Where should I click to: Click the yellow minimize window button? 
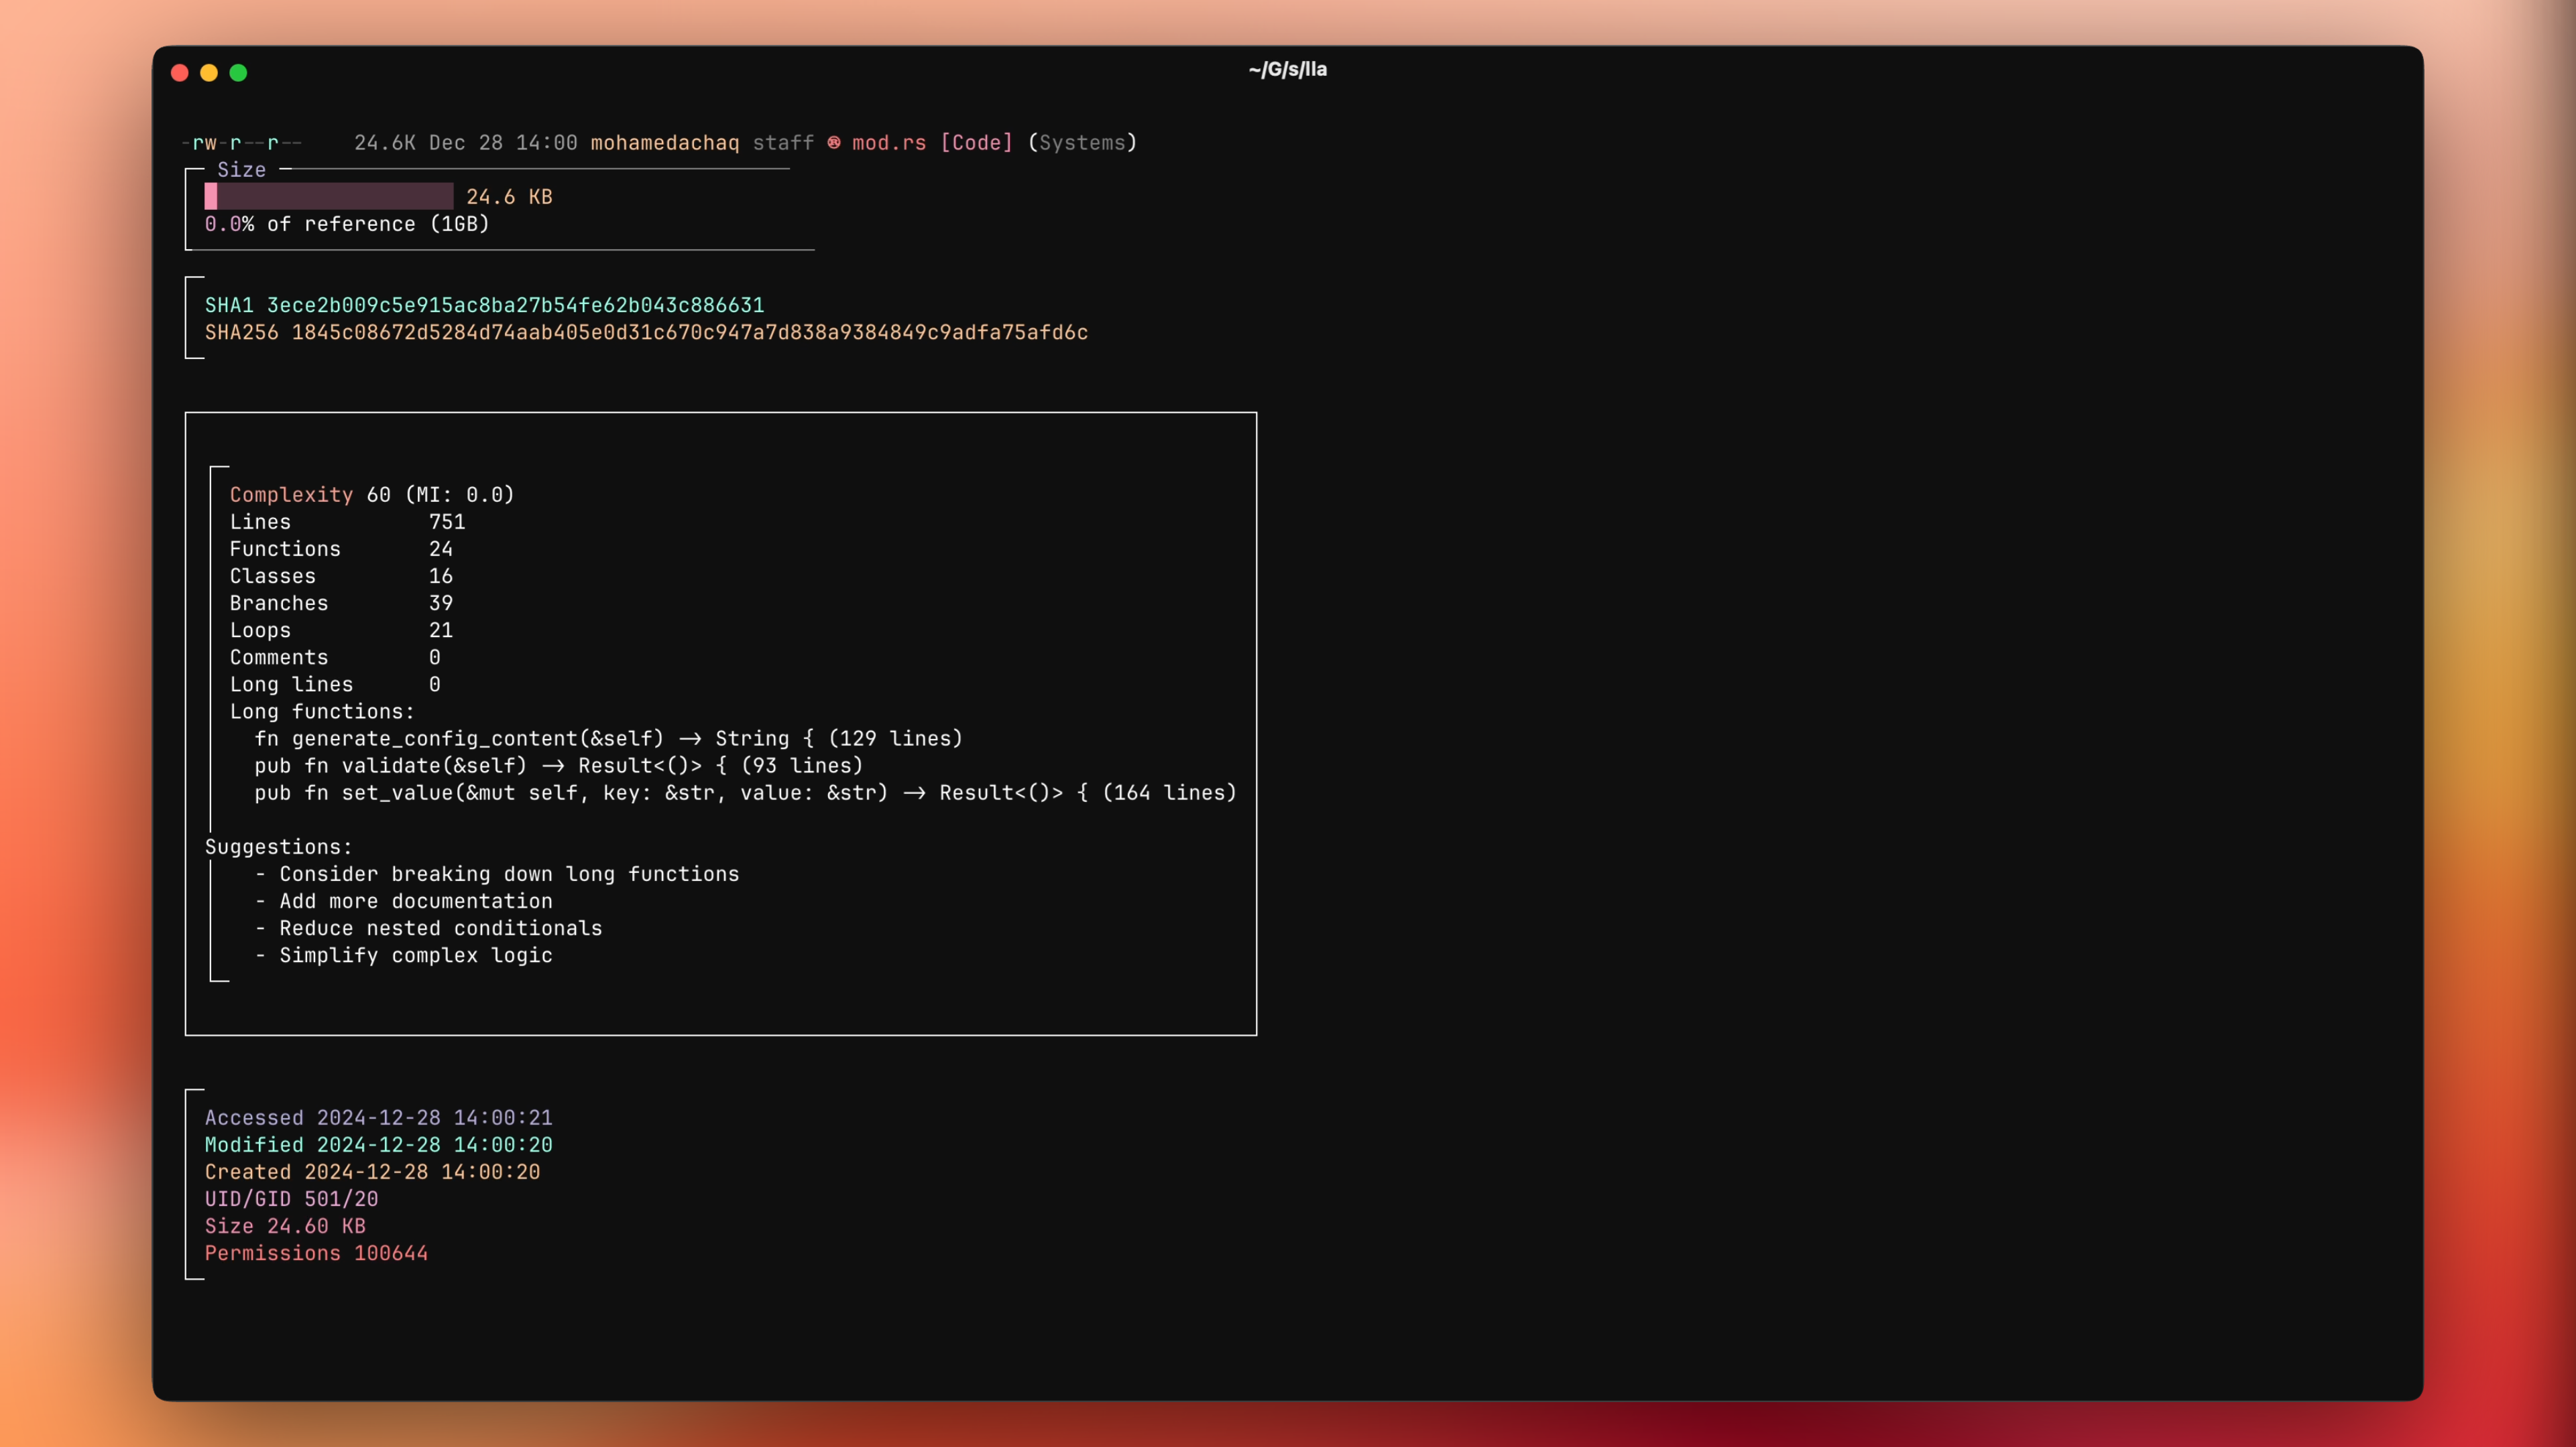point(209,73)
